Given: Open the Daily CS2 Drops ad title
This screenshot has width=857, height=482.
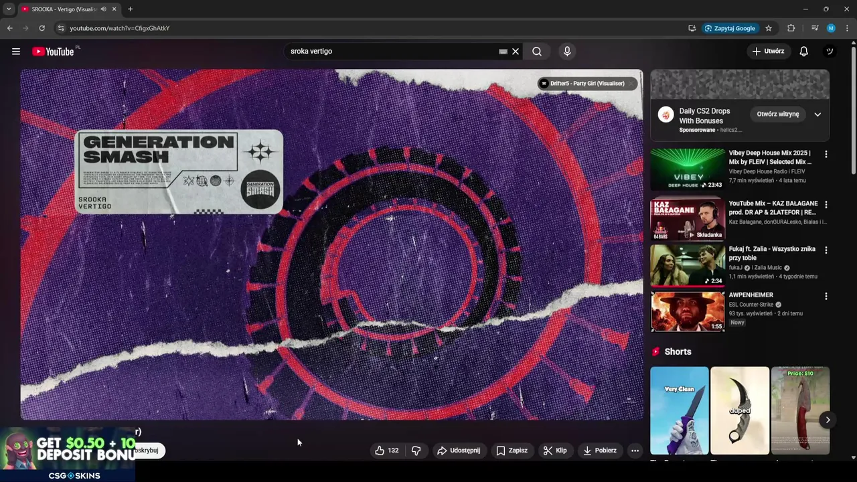Looking at the screenshot, I should pyautogui.click(x=704, y=116).
